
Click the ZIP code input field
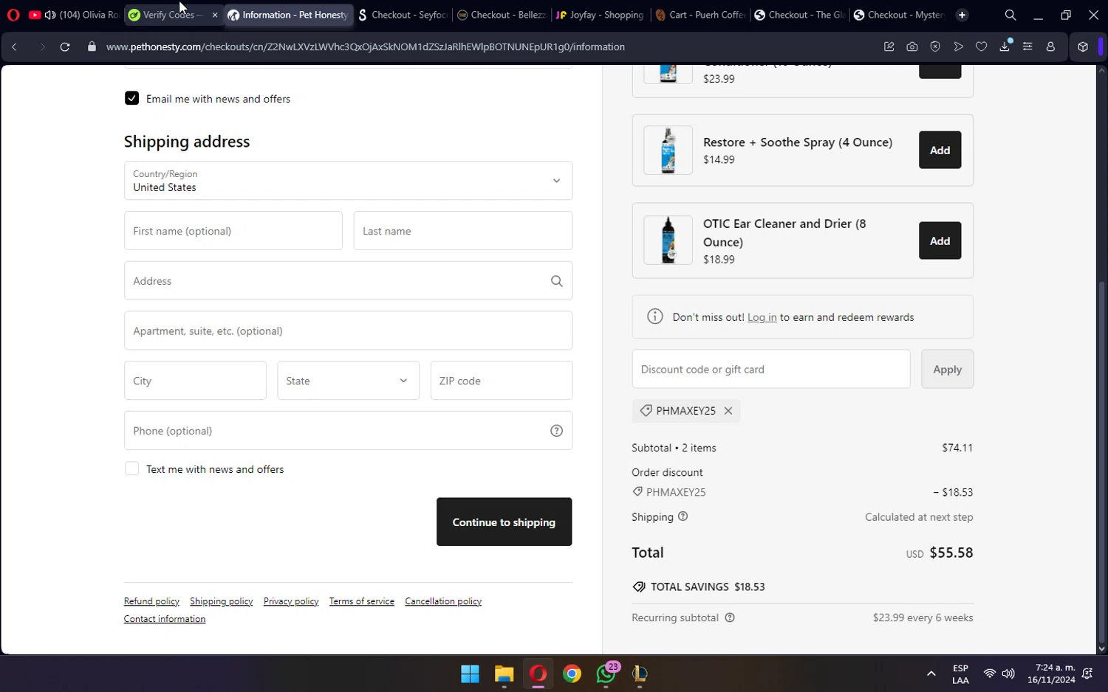point(502,381)
